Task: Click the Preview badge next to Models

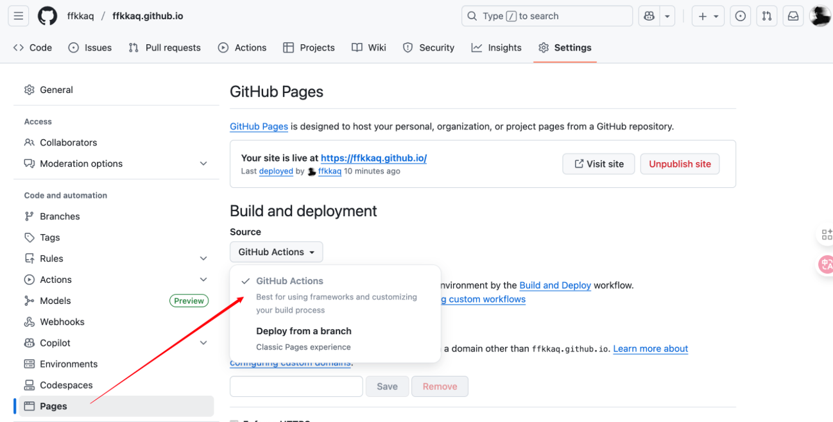Action: point(189,301)
